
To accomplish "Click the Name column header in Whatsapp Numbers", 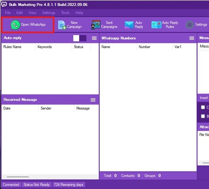I will pos(106,47).
